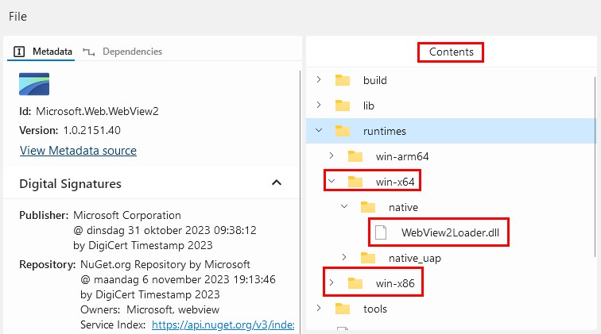Image resolution: width=601 pixels, height=334 pixels.
Task: Collapse the native folder chevron
Action: point(344,206)
